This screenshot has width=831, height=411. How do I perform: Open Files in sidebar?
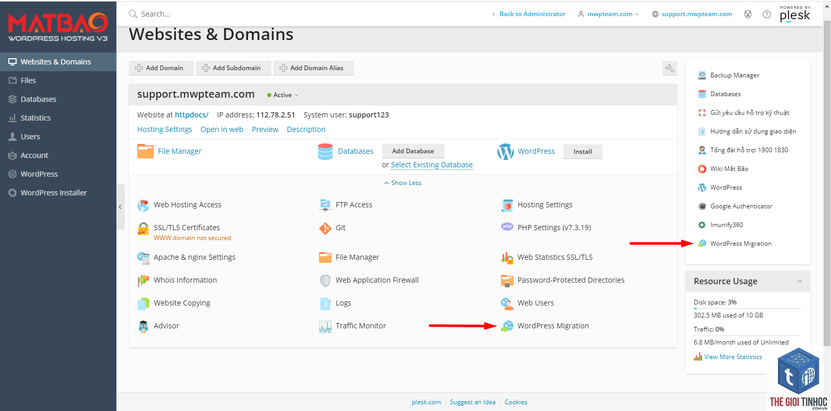[58, 81]
